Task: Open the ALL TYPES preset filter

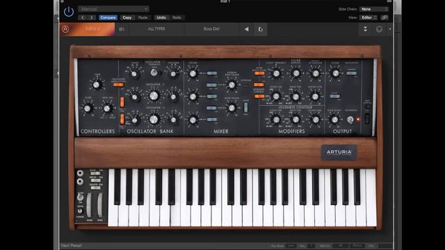Action: (x=156, y=29)
